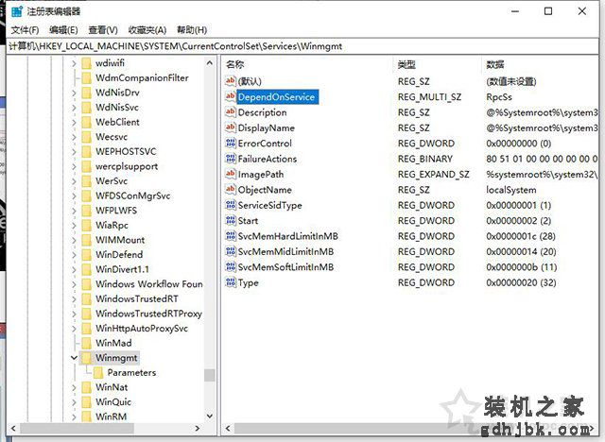Click the localSystem data value
The height and width of the screenshot is (442, 605).
(x=510, y=190)
